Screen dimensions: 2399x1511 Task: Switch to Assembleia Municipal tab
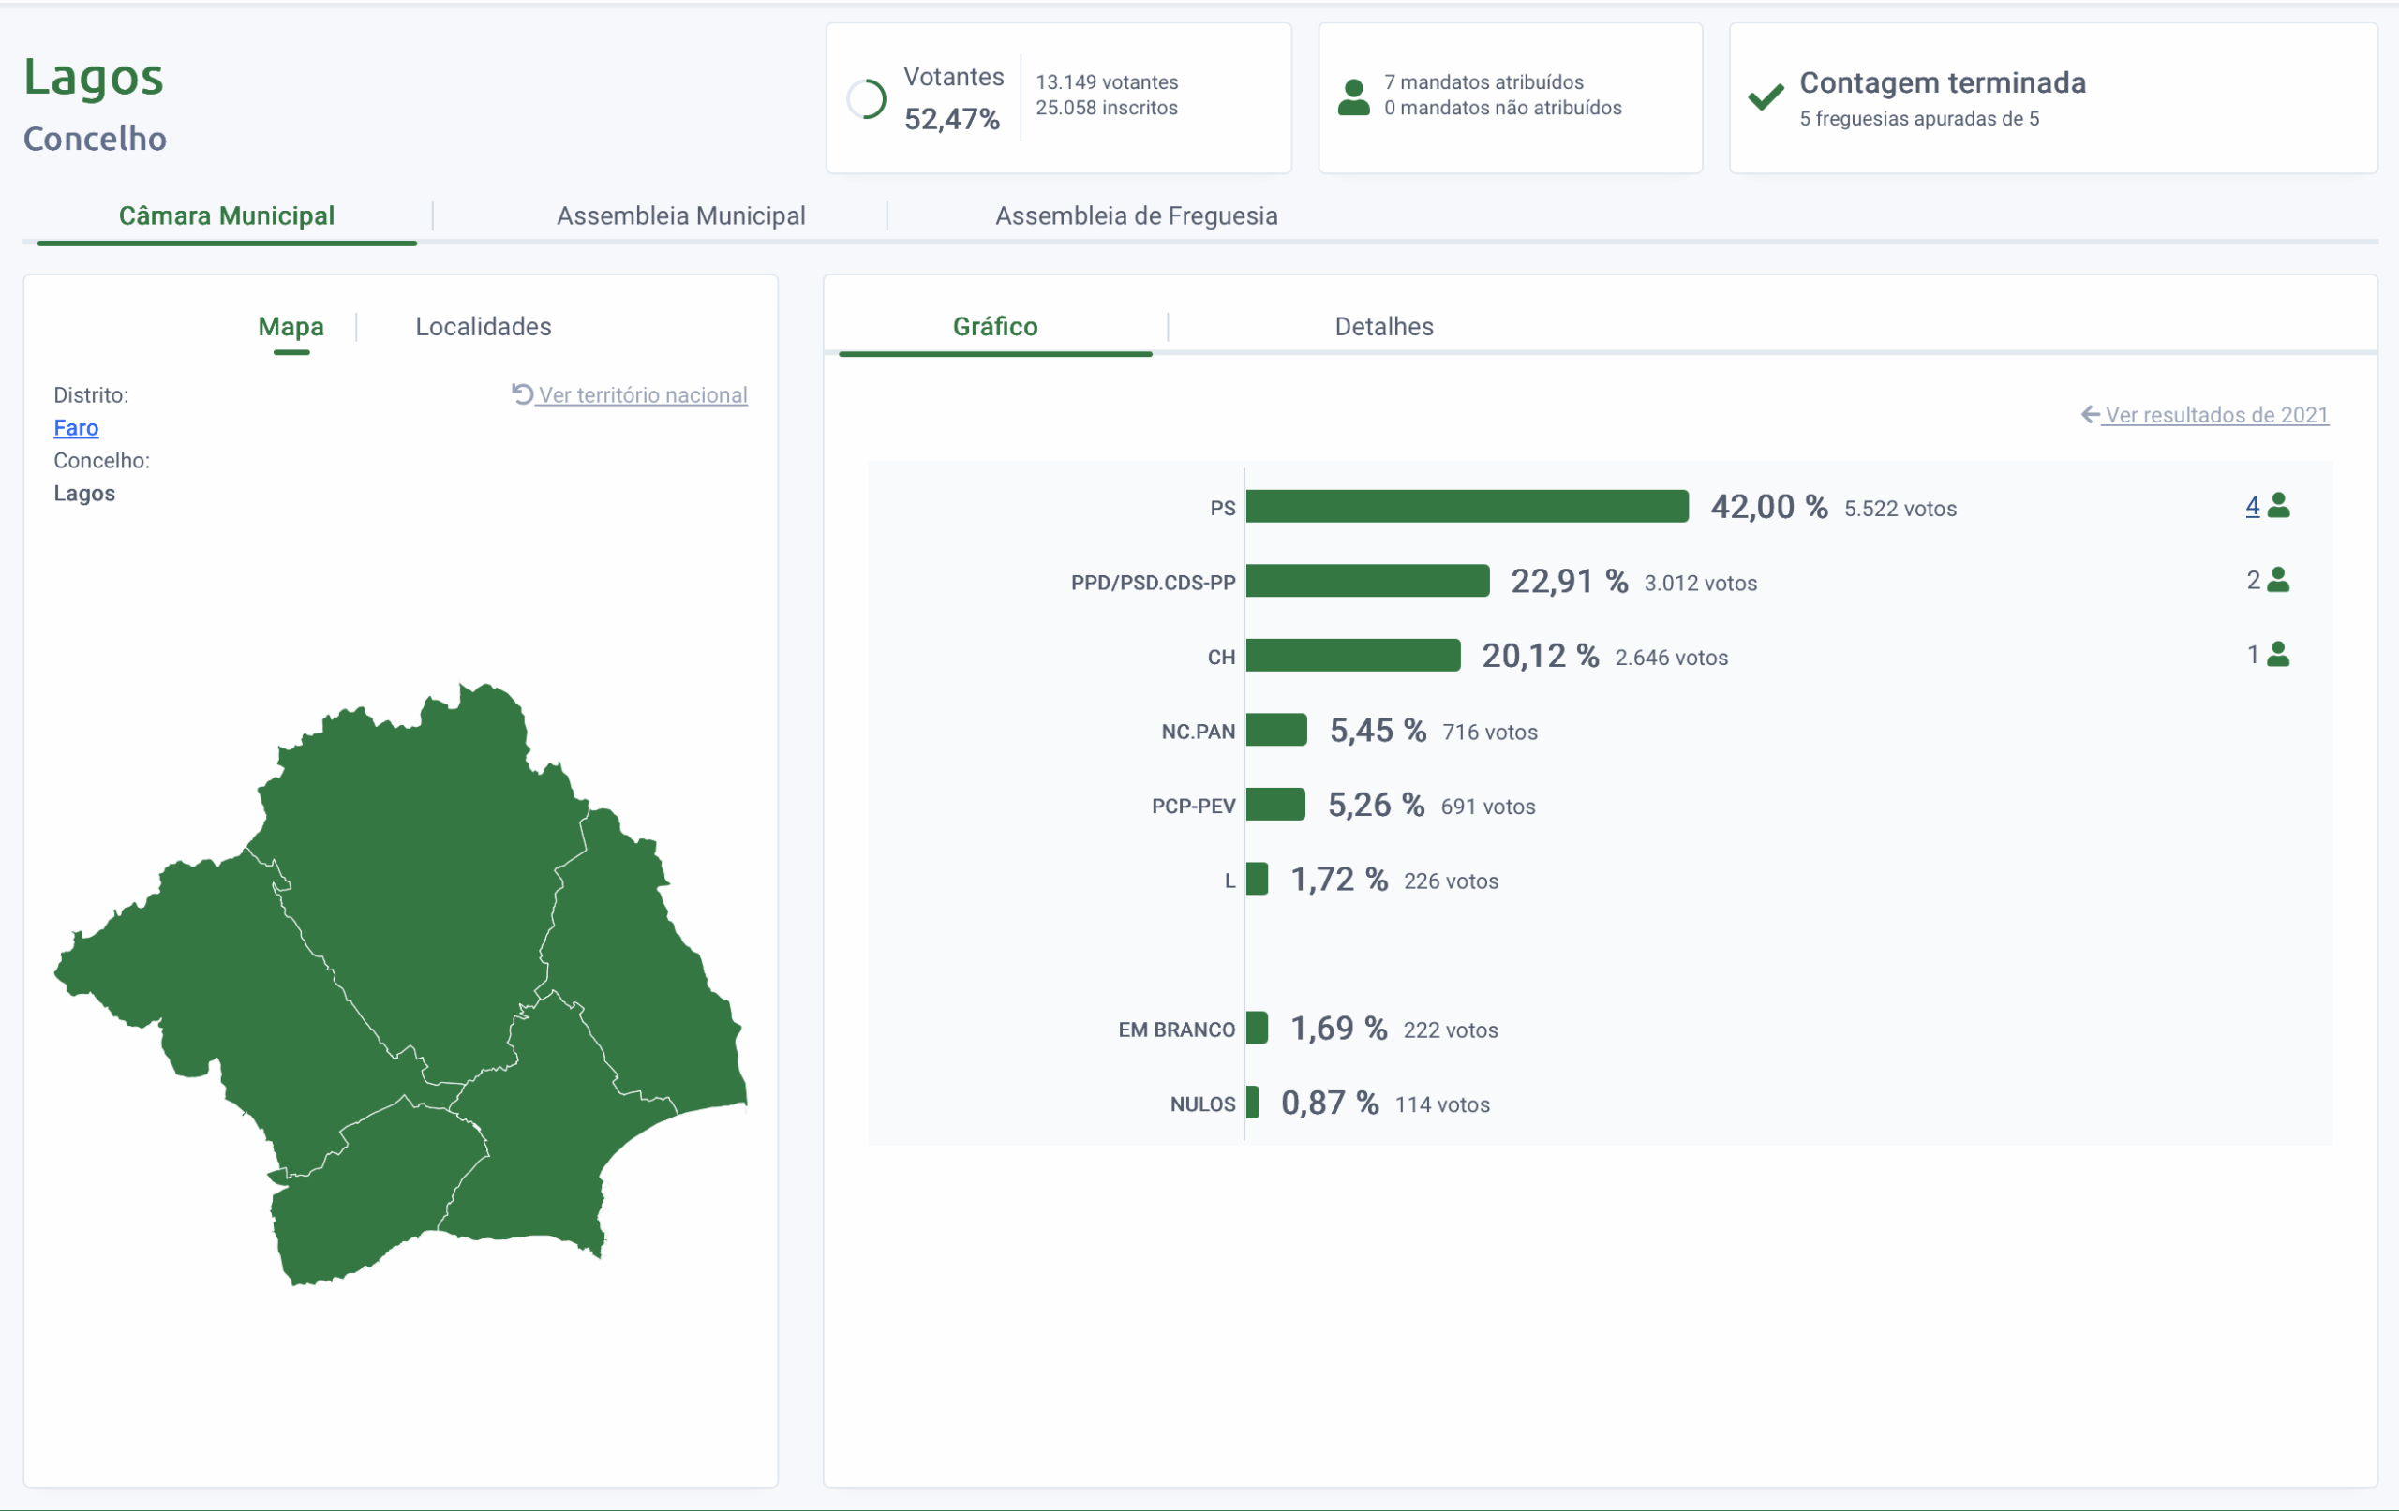point(680,216)
